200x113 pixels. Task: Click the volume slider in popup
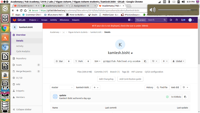177,10
